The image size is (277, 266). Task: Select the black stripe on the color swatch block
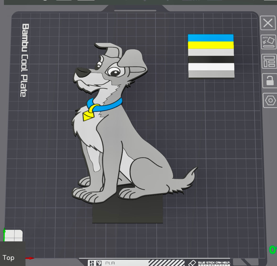(x=211, y=59)
